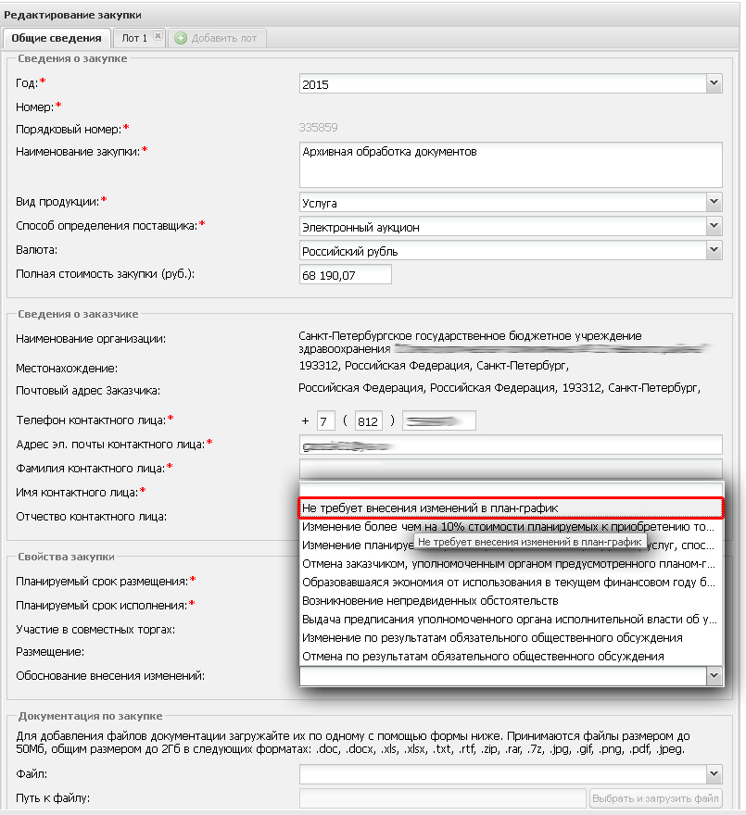Select Изменение по результатам обязательного общественного обсуждения

click(511, 638)
